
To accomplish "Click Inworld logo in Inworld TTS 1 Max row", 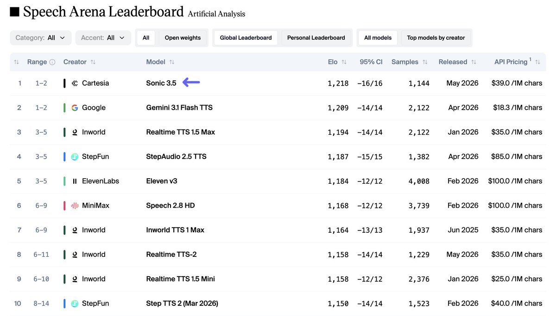I will point(75,230).
